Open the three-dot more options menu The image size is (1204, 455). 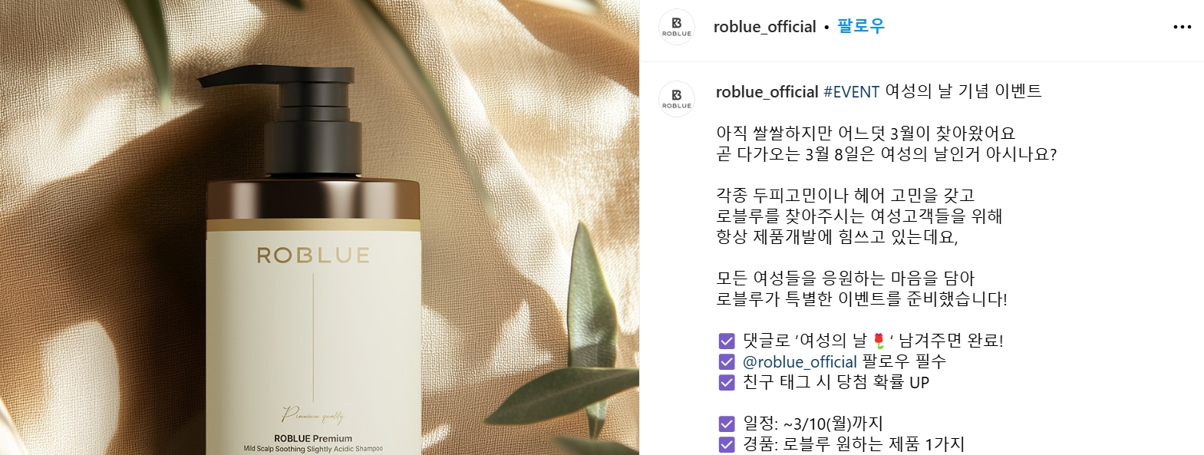coord(1182,28)
